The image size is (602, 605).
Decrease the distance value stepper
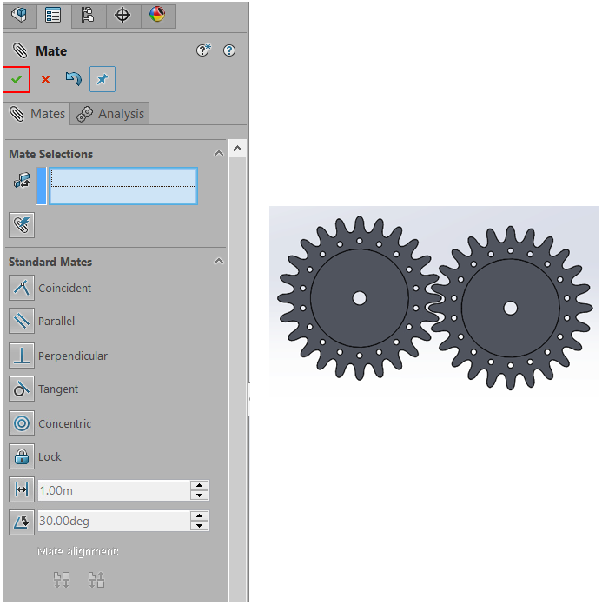coord(200,495)
